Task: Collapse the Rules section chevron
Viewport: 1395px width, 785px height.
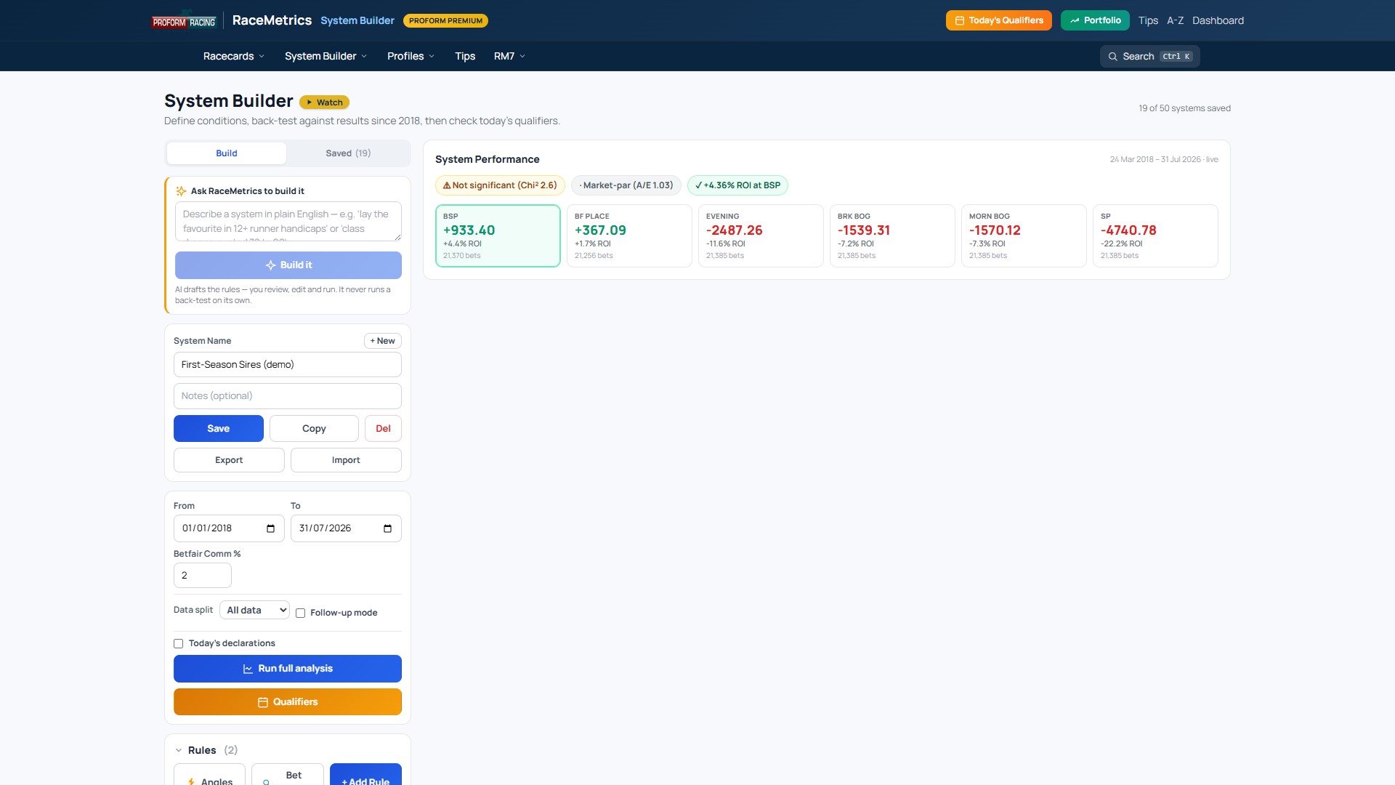Action: coord(179,750)
